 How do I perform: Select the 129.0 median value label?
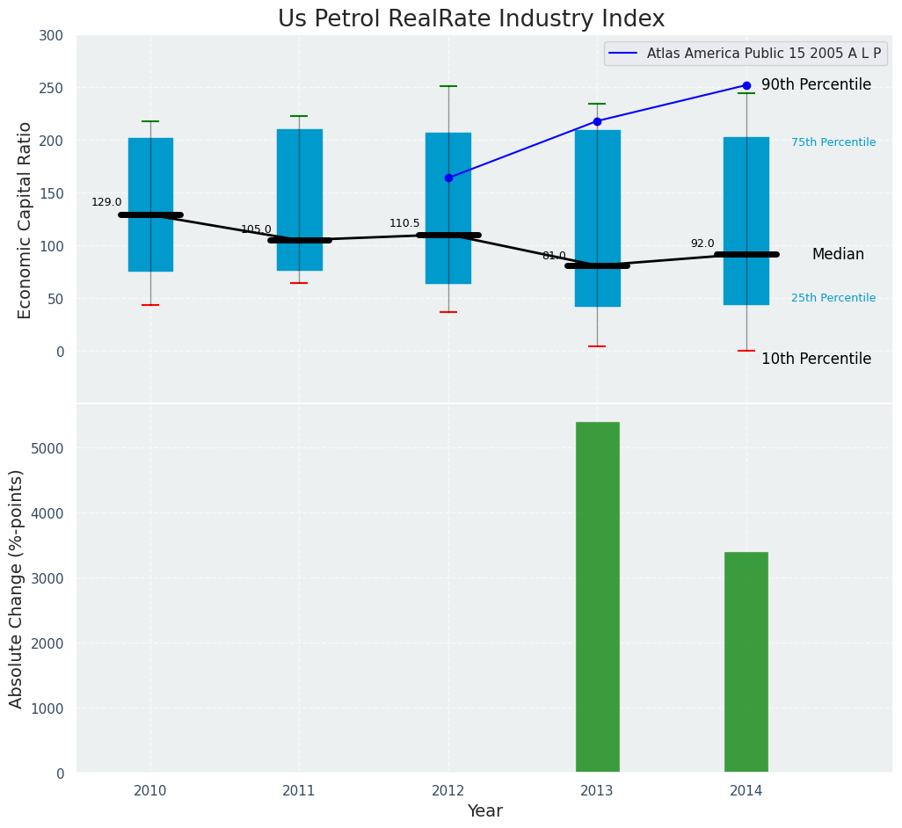click(x=106, y=202)
